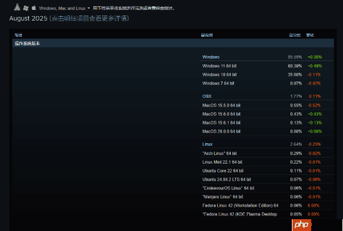The image size is (343, 231).
Task: Click the 35.08% Windows 10 percentage
Action: [x=294, y=75]
